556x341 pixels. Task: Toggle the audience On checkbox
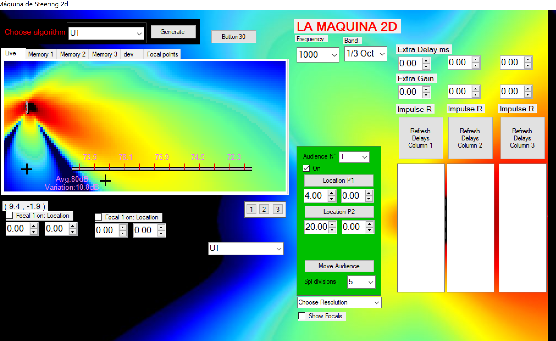coord(306,168)
